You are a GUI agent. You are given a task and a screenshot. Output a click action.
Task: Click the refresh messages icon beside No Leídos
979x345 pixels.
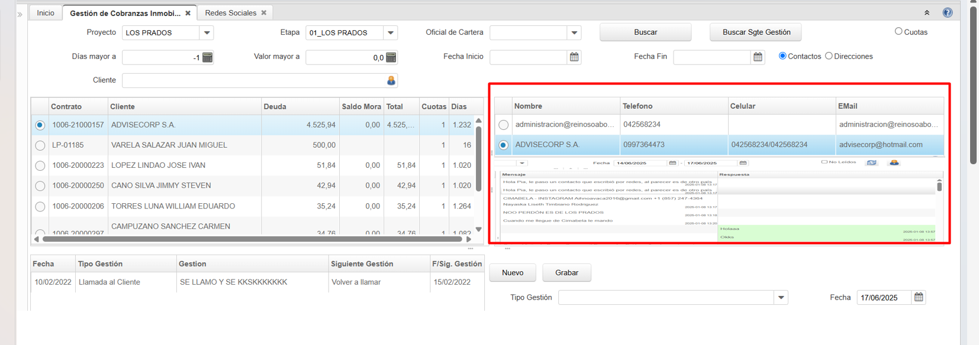(x=871, y=162)
